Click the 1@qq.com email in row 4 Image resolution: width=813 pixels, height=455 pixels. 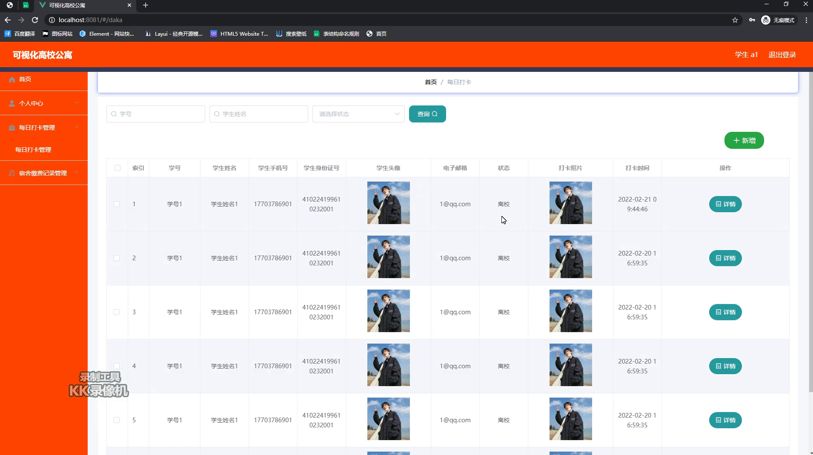(x=455, y=366)
